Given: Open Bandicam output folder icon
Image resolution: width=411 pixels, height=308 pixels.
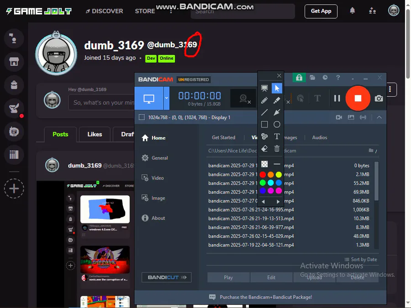Looking at the screenshot, I should pyautogui.click(x=312, y=78).
